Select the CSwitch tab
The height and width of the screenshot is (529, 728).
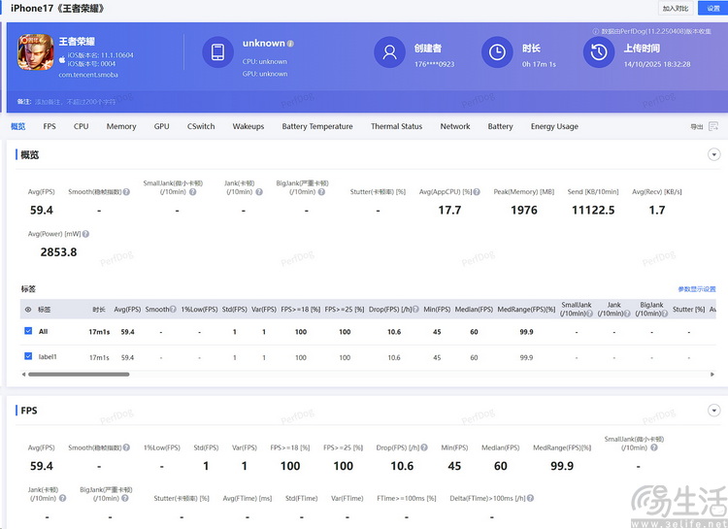[201, 126]
